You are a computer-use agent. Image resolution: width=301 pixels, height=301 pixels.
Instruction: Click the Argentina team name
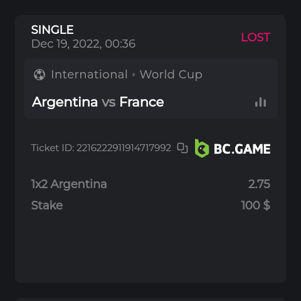[65, 102]
